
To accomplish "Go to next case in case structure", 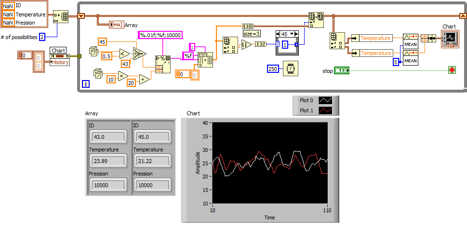I will click(297, 34).
